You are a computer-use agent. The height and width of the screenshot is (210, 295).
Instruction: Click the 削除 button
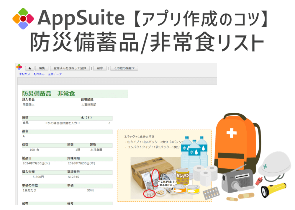coord(100,68)
